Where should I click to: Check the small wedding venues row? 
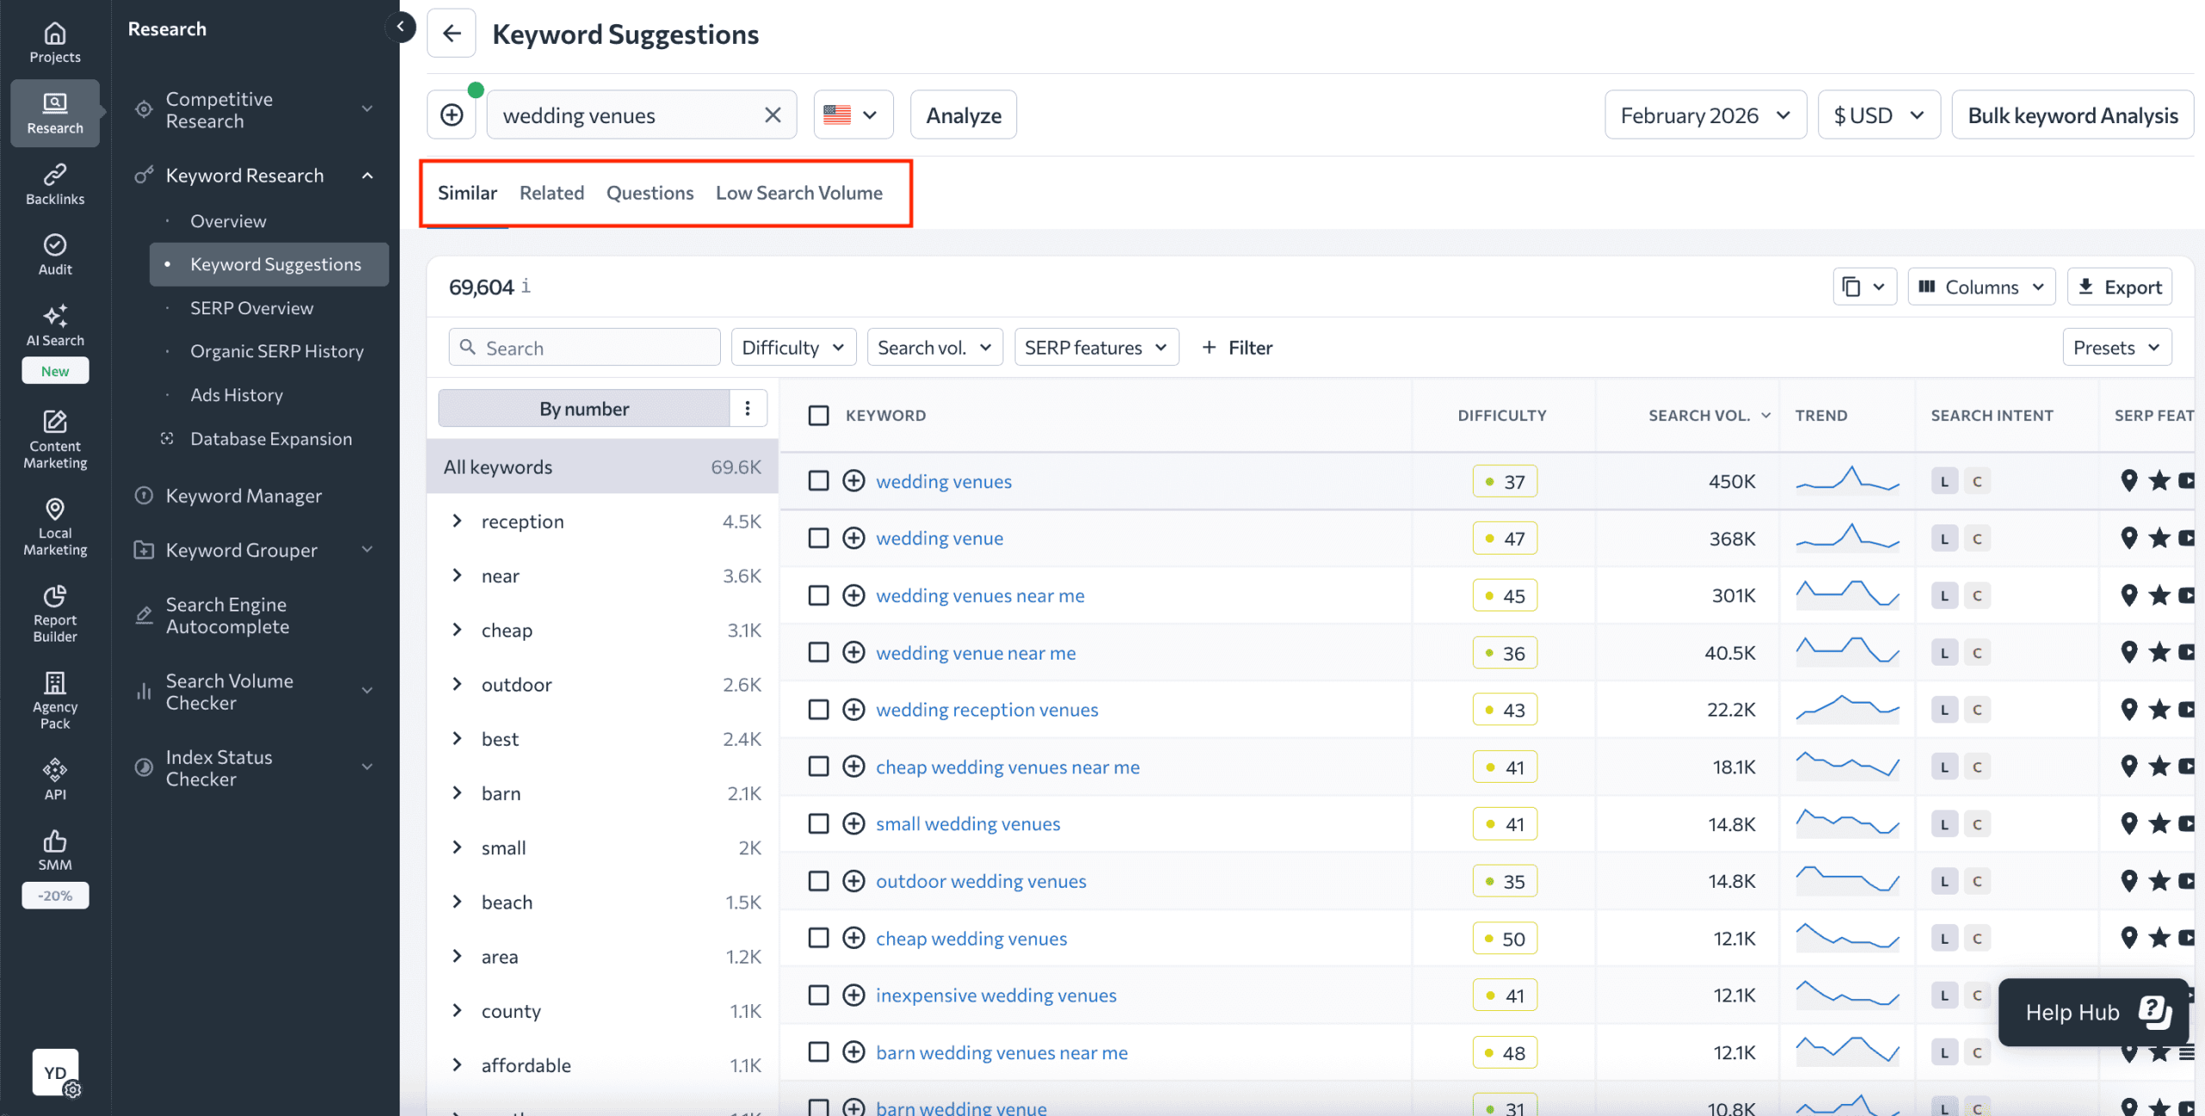click(x=818, y=823)
